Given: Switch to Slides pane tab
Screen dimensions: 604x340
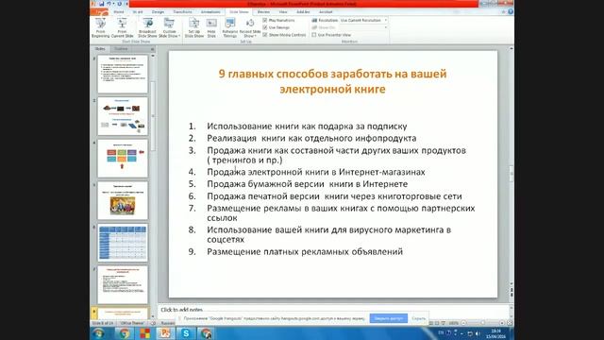Looking at the screenshot, I should coord(100,49).
